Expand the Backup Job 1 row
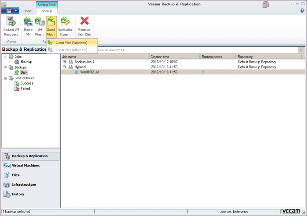This screenshot has height=216, width=307. coord(64,62)
